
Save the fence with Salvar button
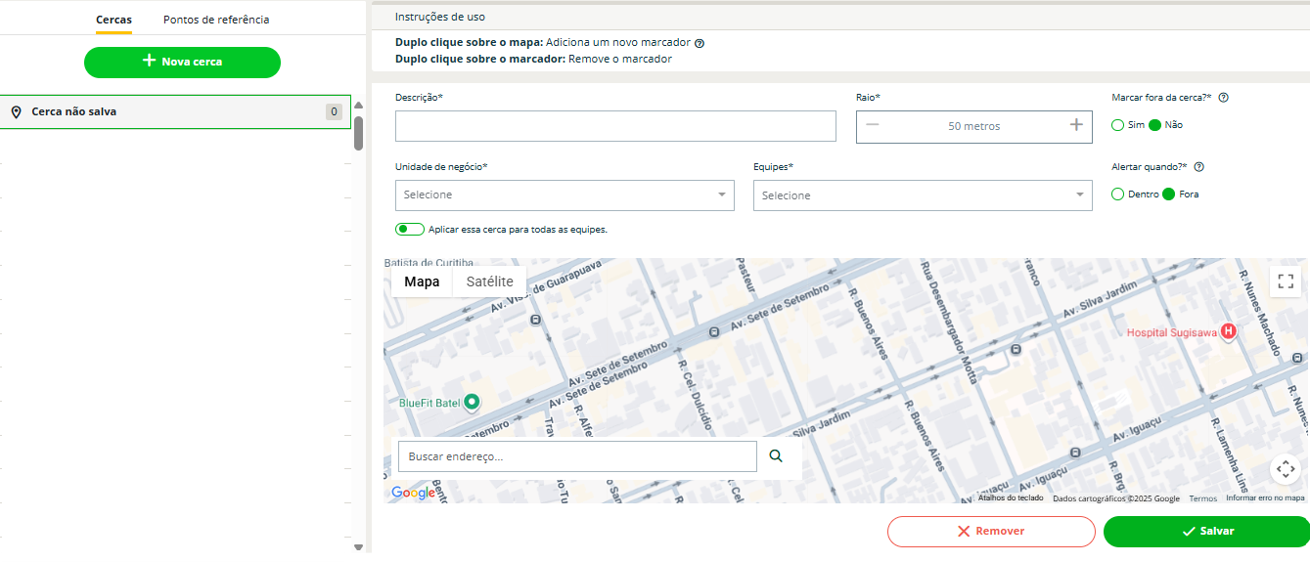click(1206, 531)
